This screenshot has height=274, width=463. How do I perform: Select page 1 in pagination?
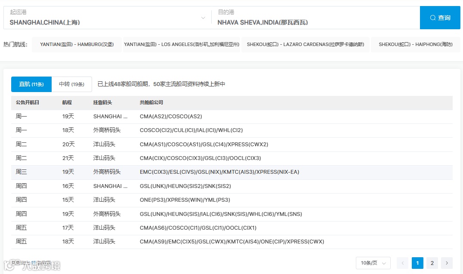[x=417, y=263]
